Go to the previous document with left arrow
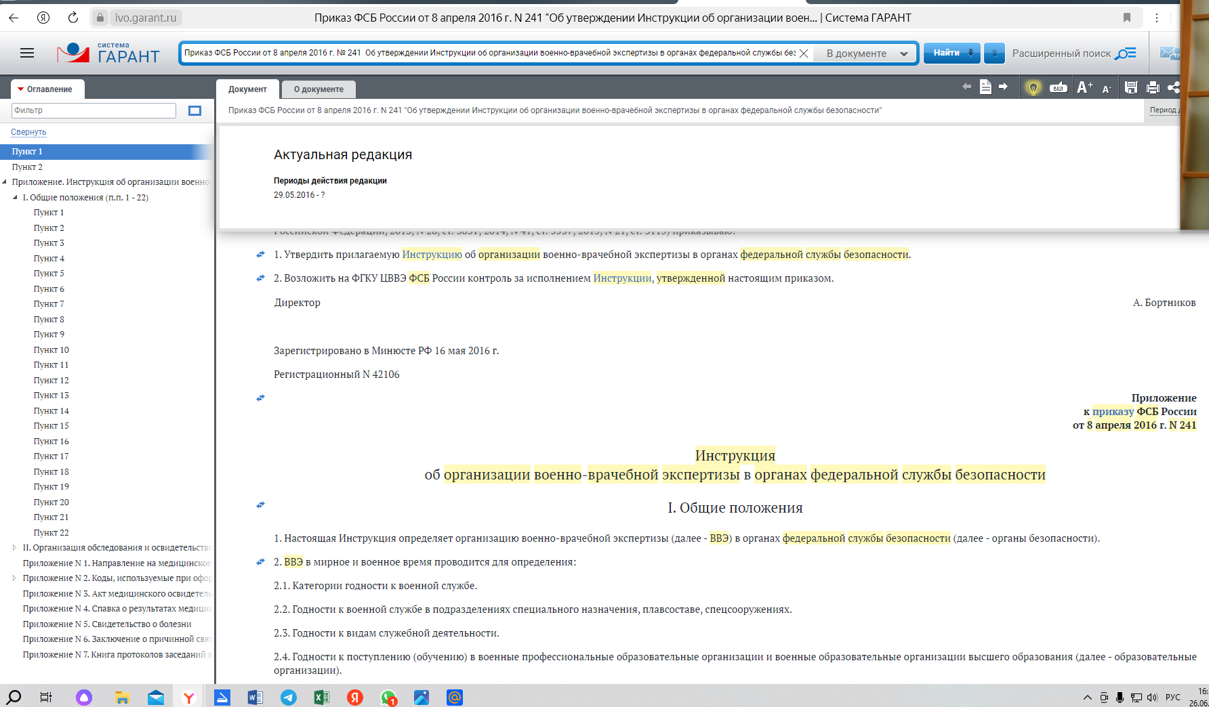The width and height of the screenshot is (1209, 707). pos(967,87)
